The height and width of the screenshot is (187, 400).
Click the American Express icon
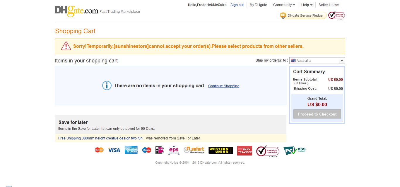coord(131,150)
